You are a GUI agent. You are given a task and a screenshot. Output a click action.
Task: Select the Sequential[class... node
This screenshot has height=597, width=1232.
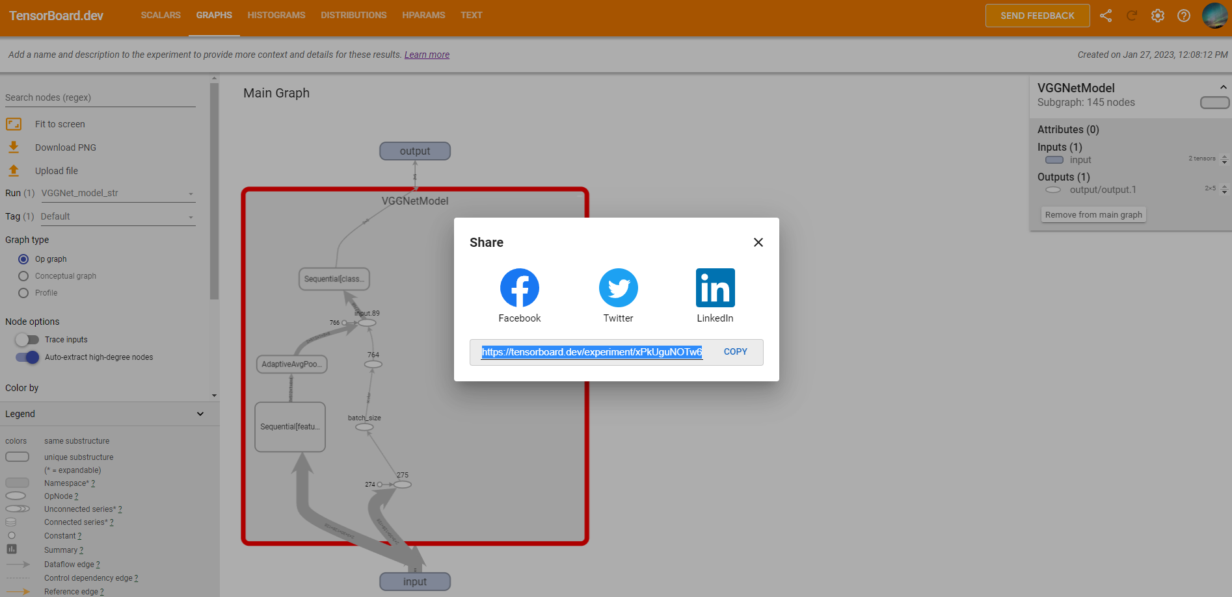pos(334,279)
